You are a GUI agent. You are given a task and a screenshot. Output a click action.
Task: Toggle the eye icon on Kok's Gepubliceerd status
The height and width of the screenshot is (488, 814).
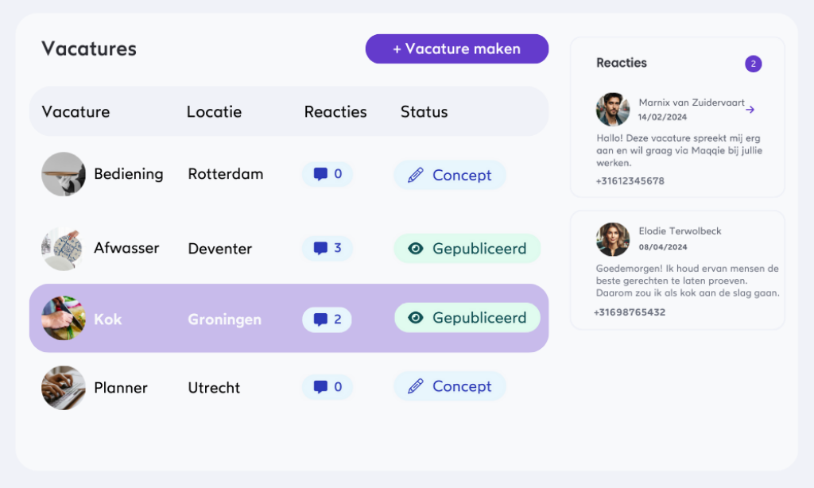(x=415, y=318)
